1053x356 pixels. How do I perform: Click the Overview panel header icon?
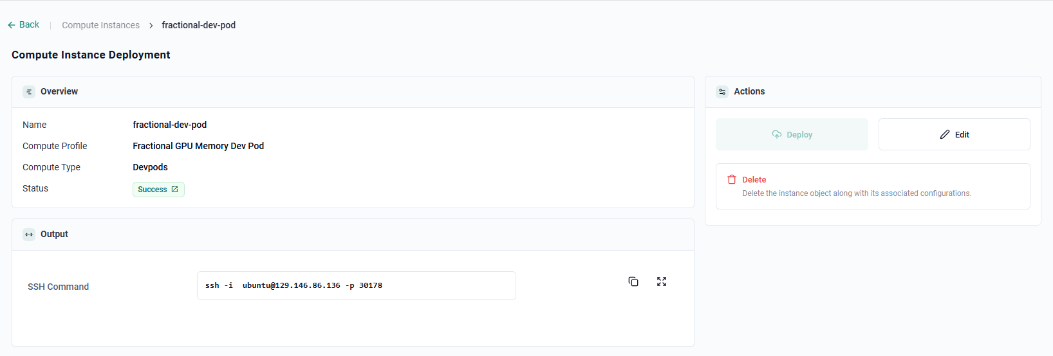pos(29,92)
